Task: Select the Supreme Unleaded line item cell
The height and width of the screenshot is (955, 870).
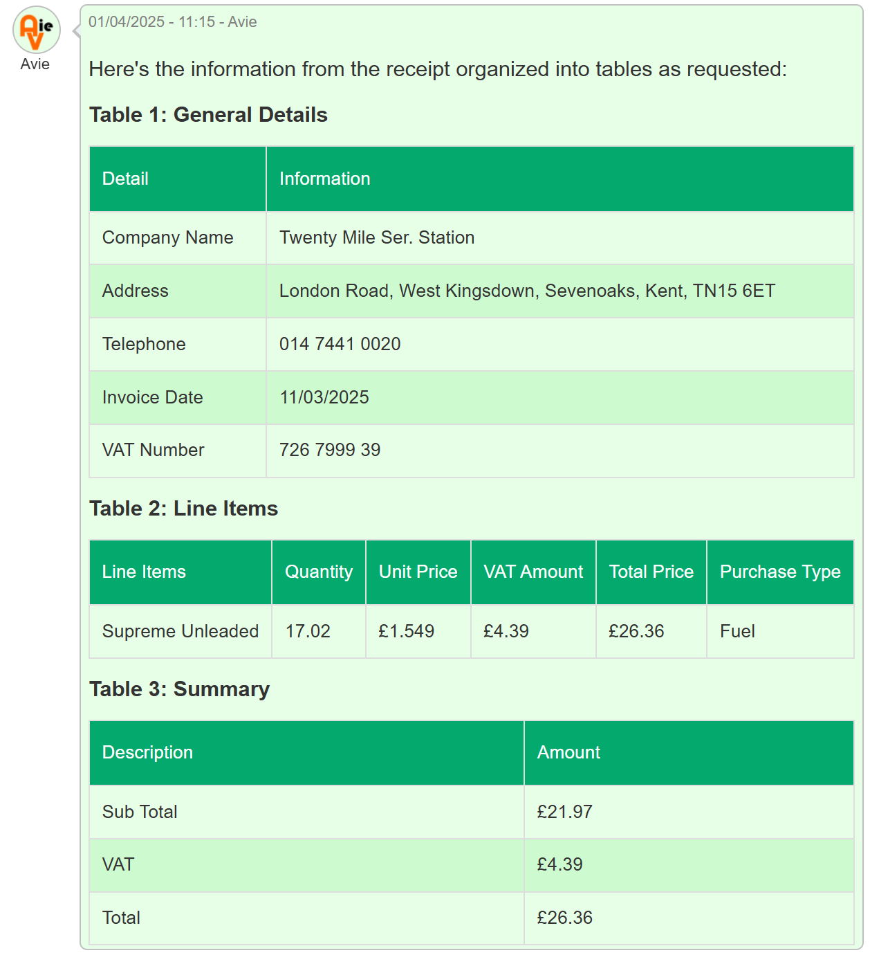Action: (x=180, y=631)
